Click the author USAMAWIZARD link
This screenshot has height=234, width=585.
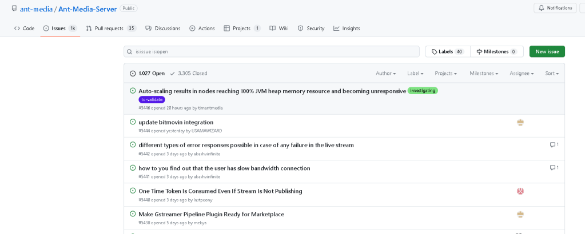[206, 131]
